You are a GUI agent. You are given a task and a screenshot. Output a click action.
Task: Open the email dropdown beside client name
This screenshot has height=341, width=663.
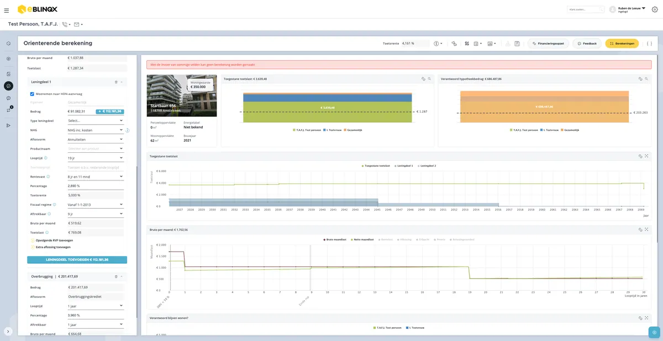click(x=78, y=24)
